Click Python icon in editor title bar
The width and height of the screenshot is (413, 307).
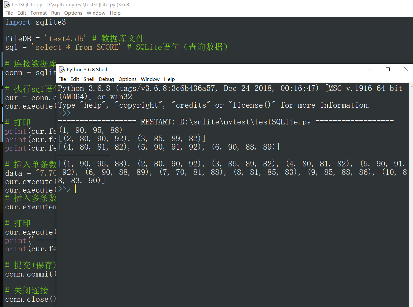pos(7,4)
